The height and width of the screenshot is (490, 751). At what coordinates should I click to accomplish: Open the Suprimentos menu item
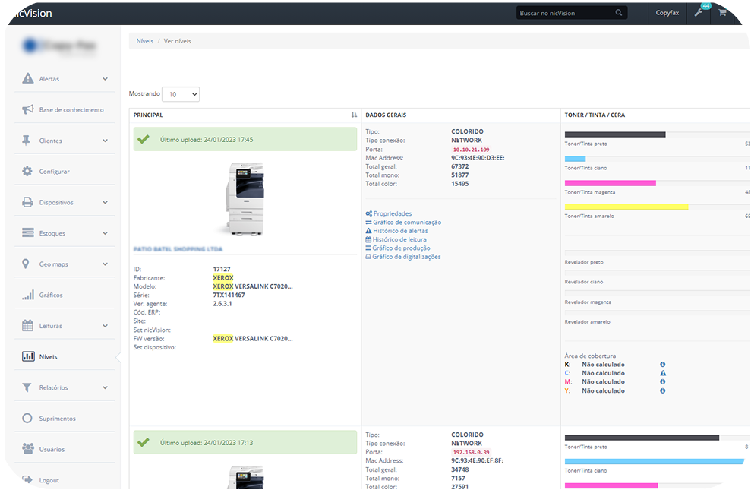[x=65, y=419]
